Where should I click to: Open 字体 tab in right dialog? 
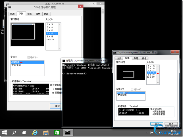[x=127, y=58]
